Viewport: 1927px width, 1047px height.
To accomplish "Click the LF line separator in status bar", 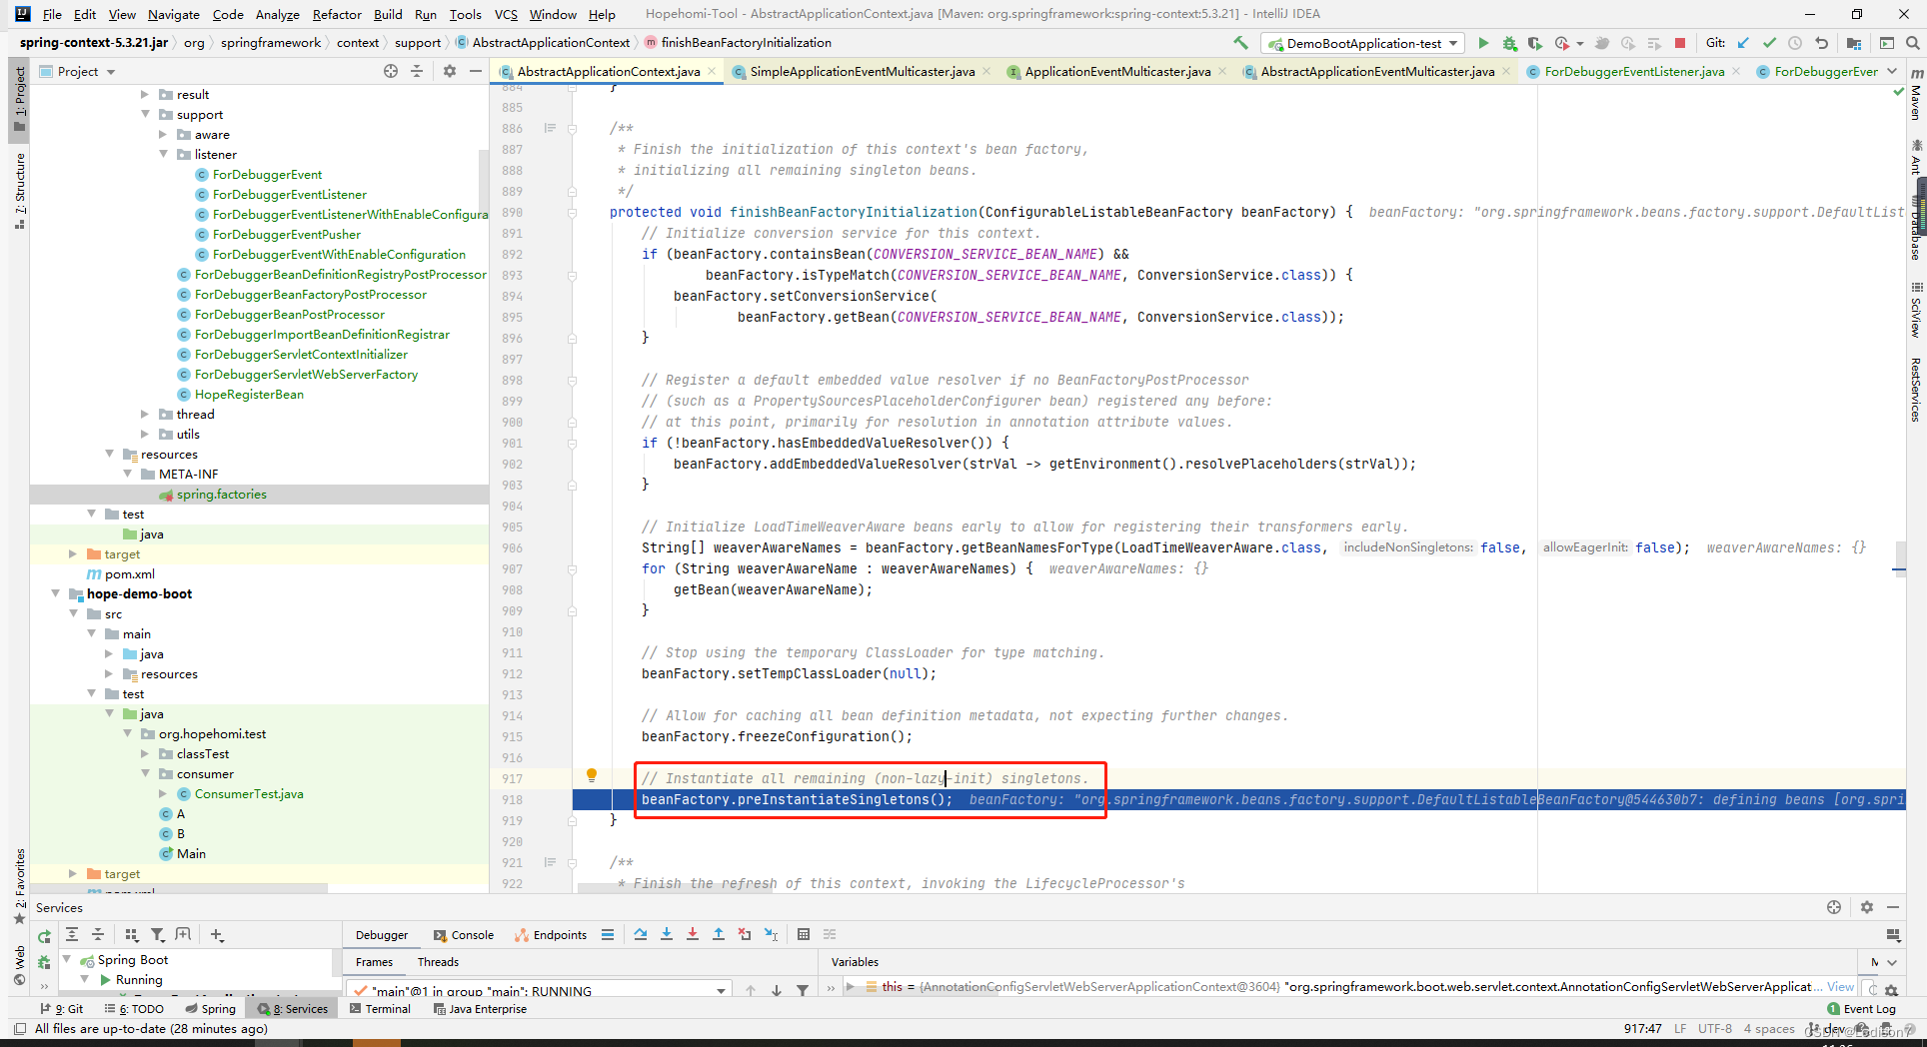I will click(x=1680, y=1028).
